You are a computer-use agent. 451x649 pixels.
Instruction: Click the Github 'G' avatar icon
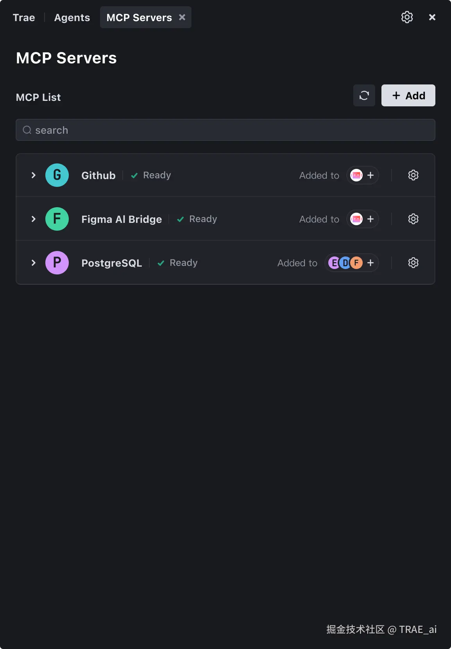[x=57, y=175]
